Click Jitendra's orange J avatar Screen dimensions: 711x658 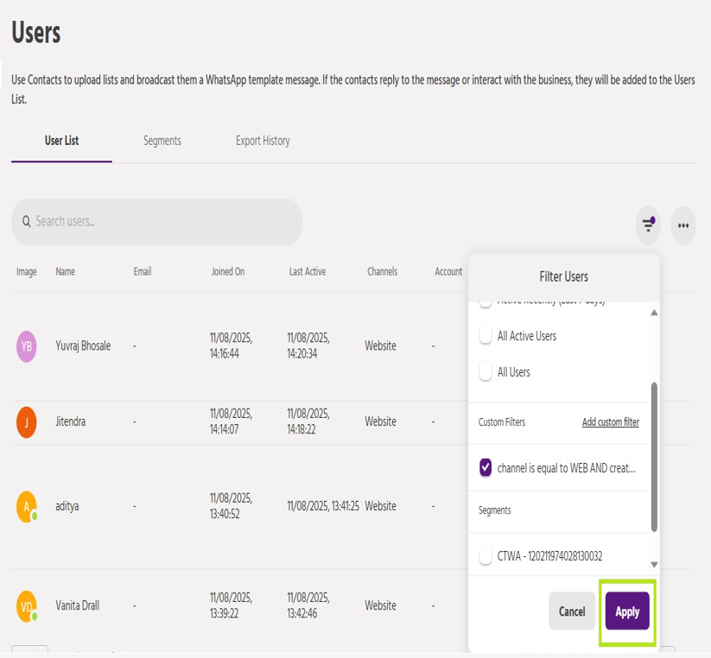(27, 422)
